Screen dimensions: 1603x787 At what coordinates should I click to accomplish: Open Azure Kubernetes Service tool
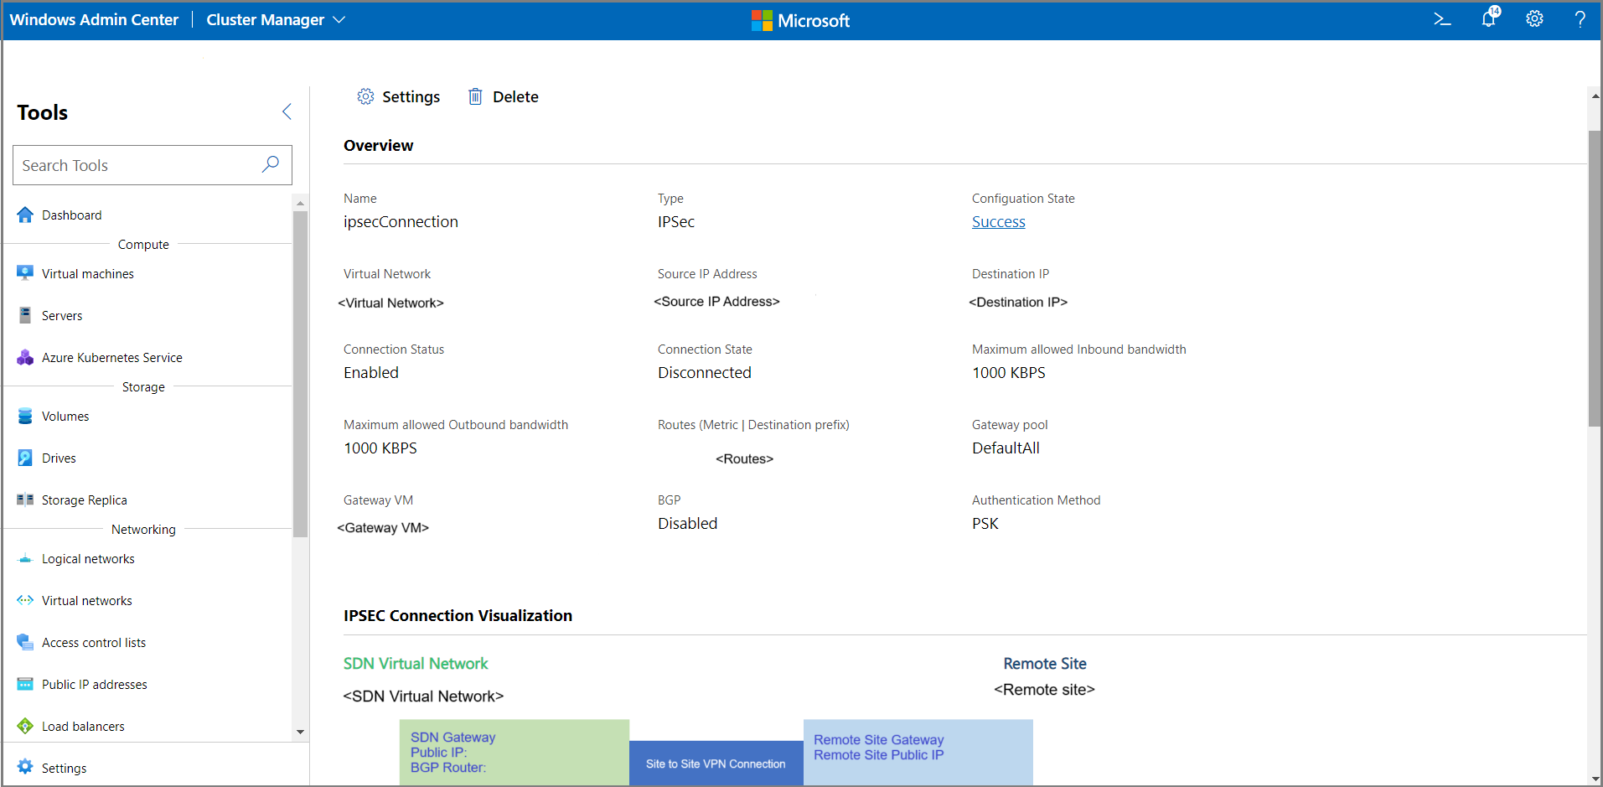(111, 358)
